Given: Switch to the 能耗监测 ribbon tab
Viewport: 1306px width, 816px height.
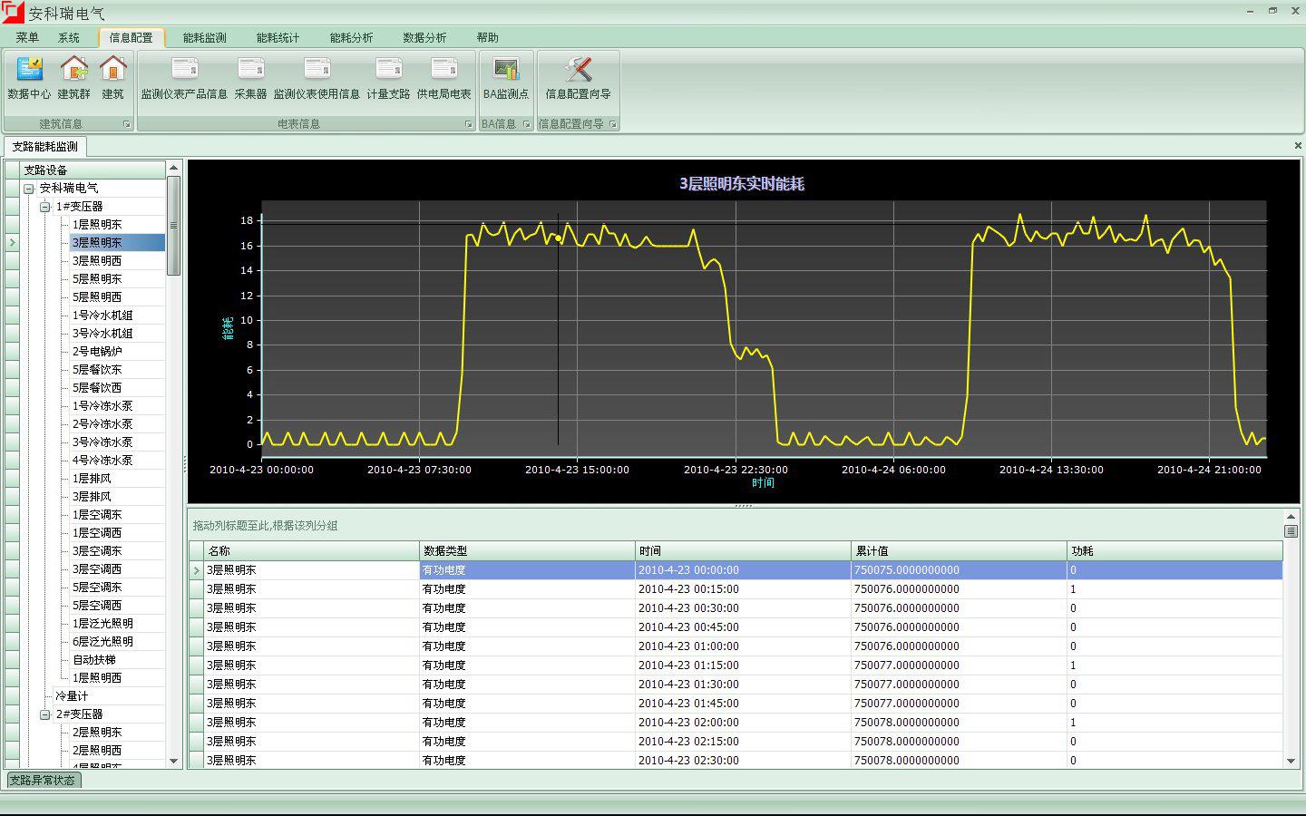Looking at the screenshot, I should (x=204, y=38).
